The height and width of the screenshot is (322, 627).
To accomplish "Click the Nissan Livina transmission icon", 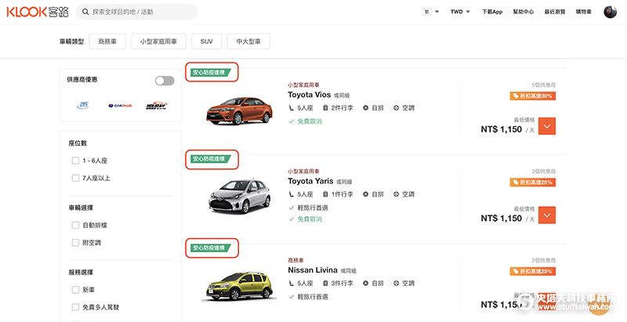I will pos(365,284).
